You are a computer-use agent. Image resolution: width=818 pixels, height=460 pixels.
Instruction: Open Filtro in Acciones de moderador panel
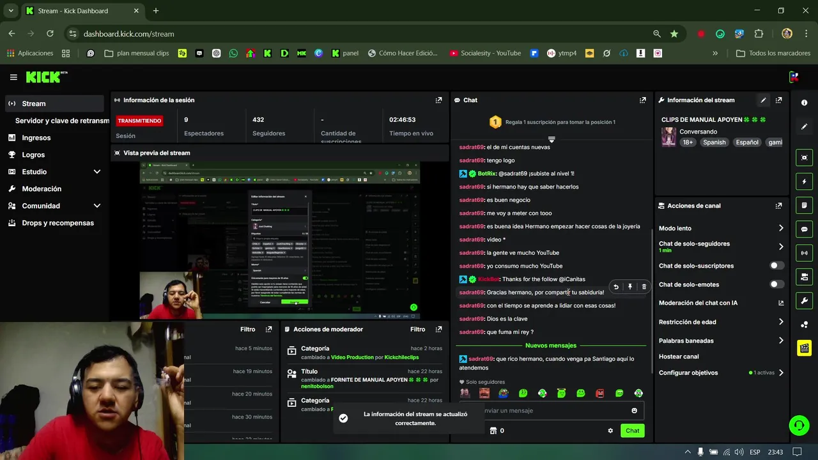(x=417, y=330)
